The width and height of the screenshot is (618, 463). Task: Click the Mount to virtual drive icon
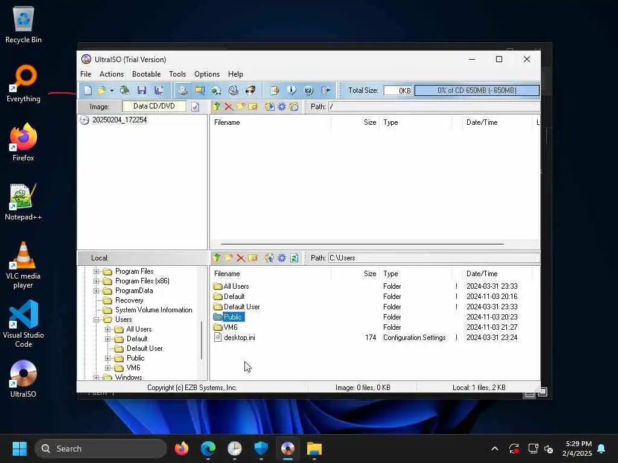tap(234, 90)
